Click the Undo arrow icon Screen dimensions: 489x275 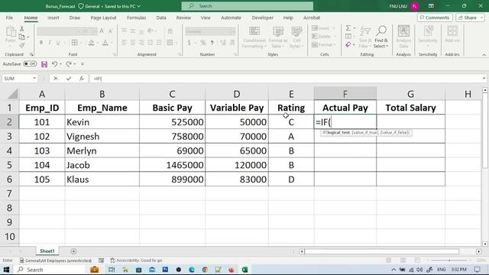coord(54,64)
